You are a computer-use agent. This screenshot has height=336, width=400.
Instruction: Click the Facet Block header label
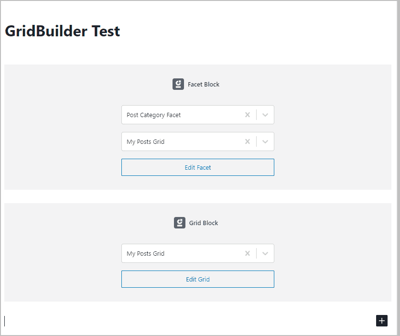click(x=204, y=84)
